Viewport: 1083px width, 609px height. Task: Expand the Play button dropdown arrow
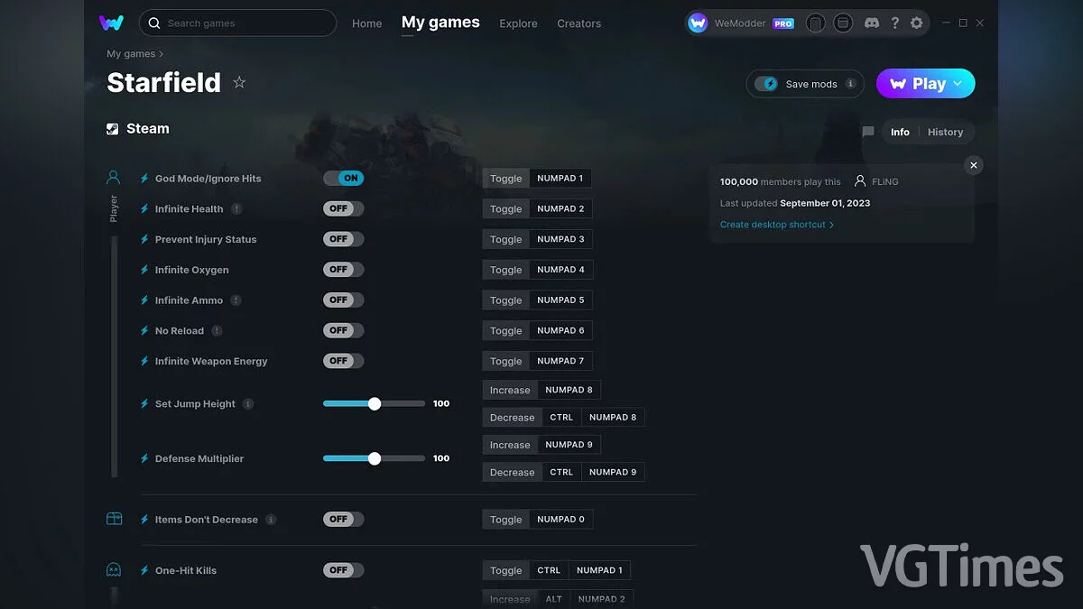click(958, 84)
